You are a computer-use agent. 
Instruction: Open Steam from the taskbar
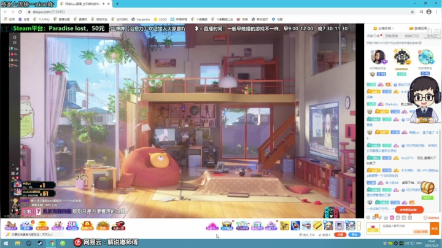click(x=40, y=243)
